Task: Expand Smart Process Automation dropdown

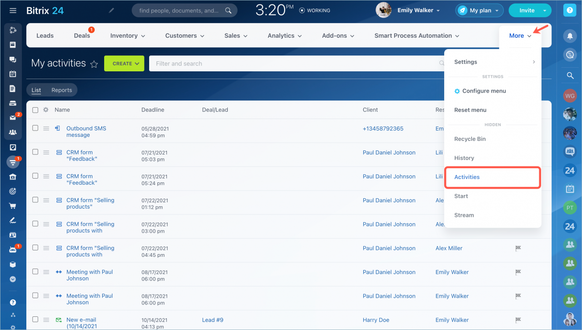Action: click(417, 35)
